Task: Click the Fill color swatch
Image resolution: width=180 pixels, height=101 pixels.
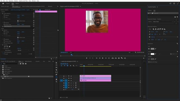Action: point(152,49)
